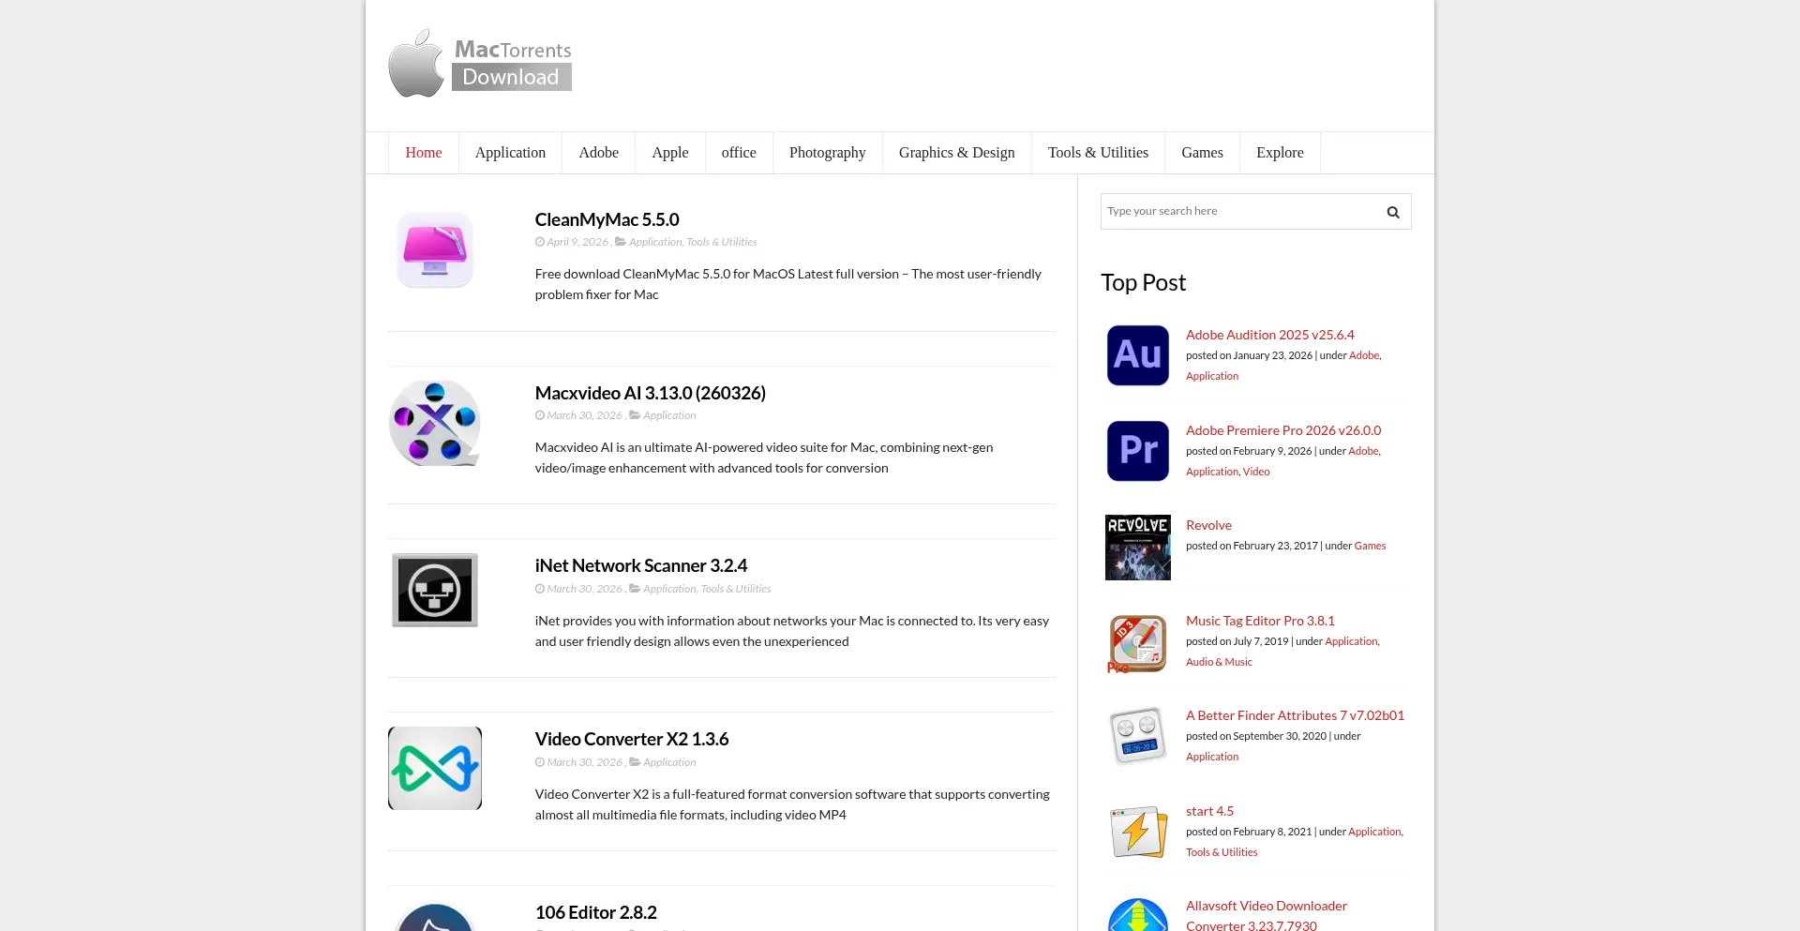This screenshot has height=931, width=1800.
Task: Click the start 4.5 lightning icon
Action: (x=1138, y=832)
